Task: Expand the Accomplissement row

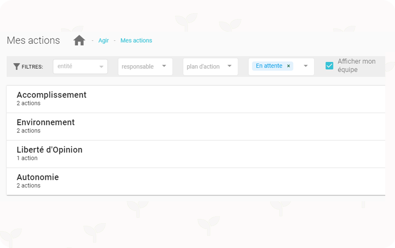Action: pos(196,99)
